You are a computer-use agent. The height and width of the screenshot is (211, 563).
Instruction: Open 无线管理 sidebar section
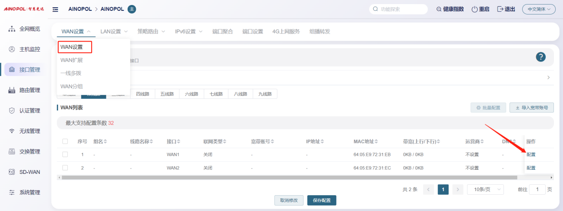click(x=30, y=131)
